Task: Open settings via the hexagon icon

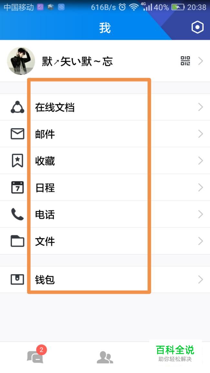Action: pyautogui.click(x=197, y=27)
